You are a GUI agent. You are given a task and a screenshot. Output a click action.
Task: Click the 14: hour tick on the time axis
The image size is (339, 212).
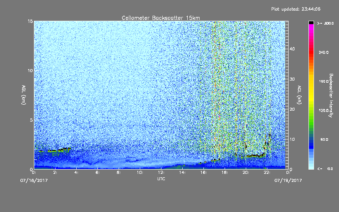(182, 173)
